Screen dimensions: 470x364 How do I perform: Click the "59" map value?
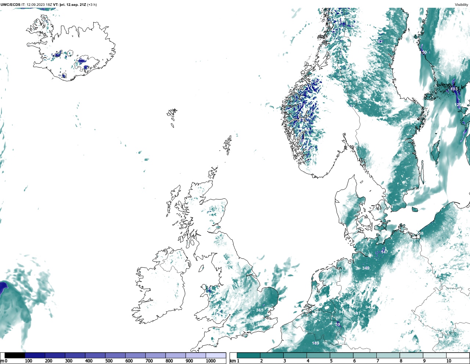coord(338,324)
